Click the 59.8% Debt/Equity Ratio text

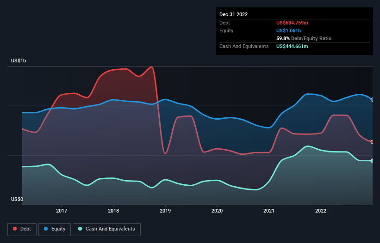click(304, 38)
